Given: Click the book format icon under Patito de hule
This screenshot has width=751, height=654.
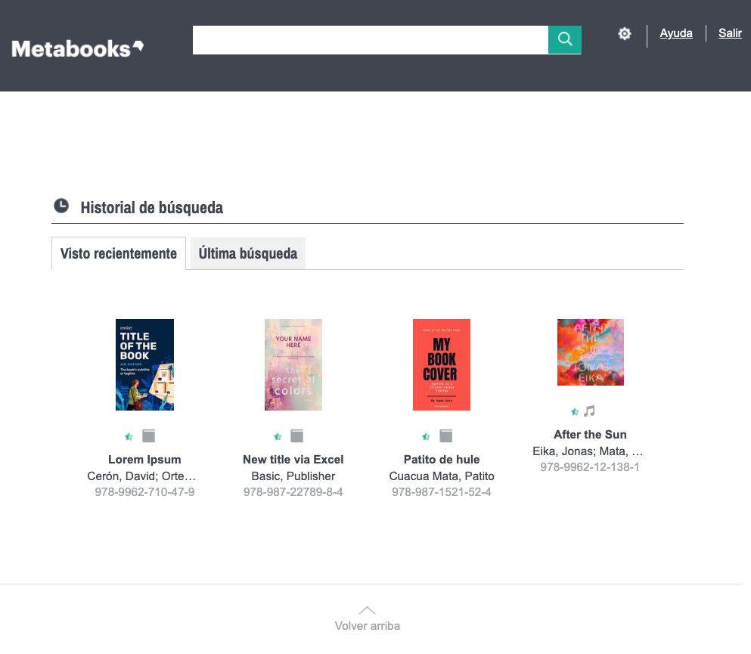Looking at the screenshot, I should click(446, 436).
